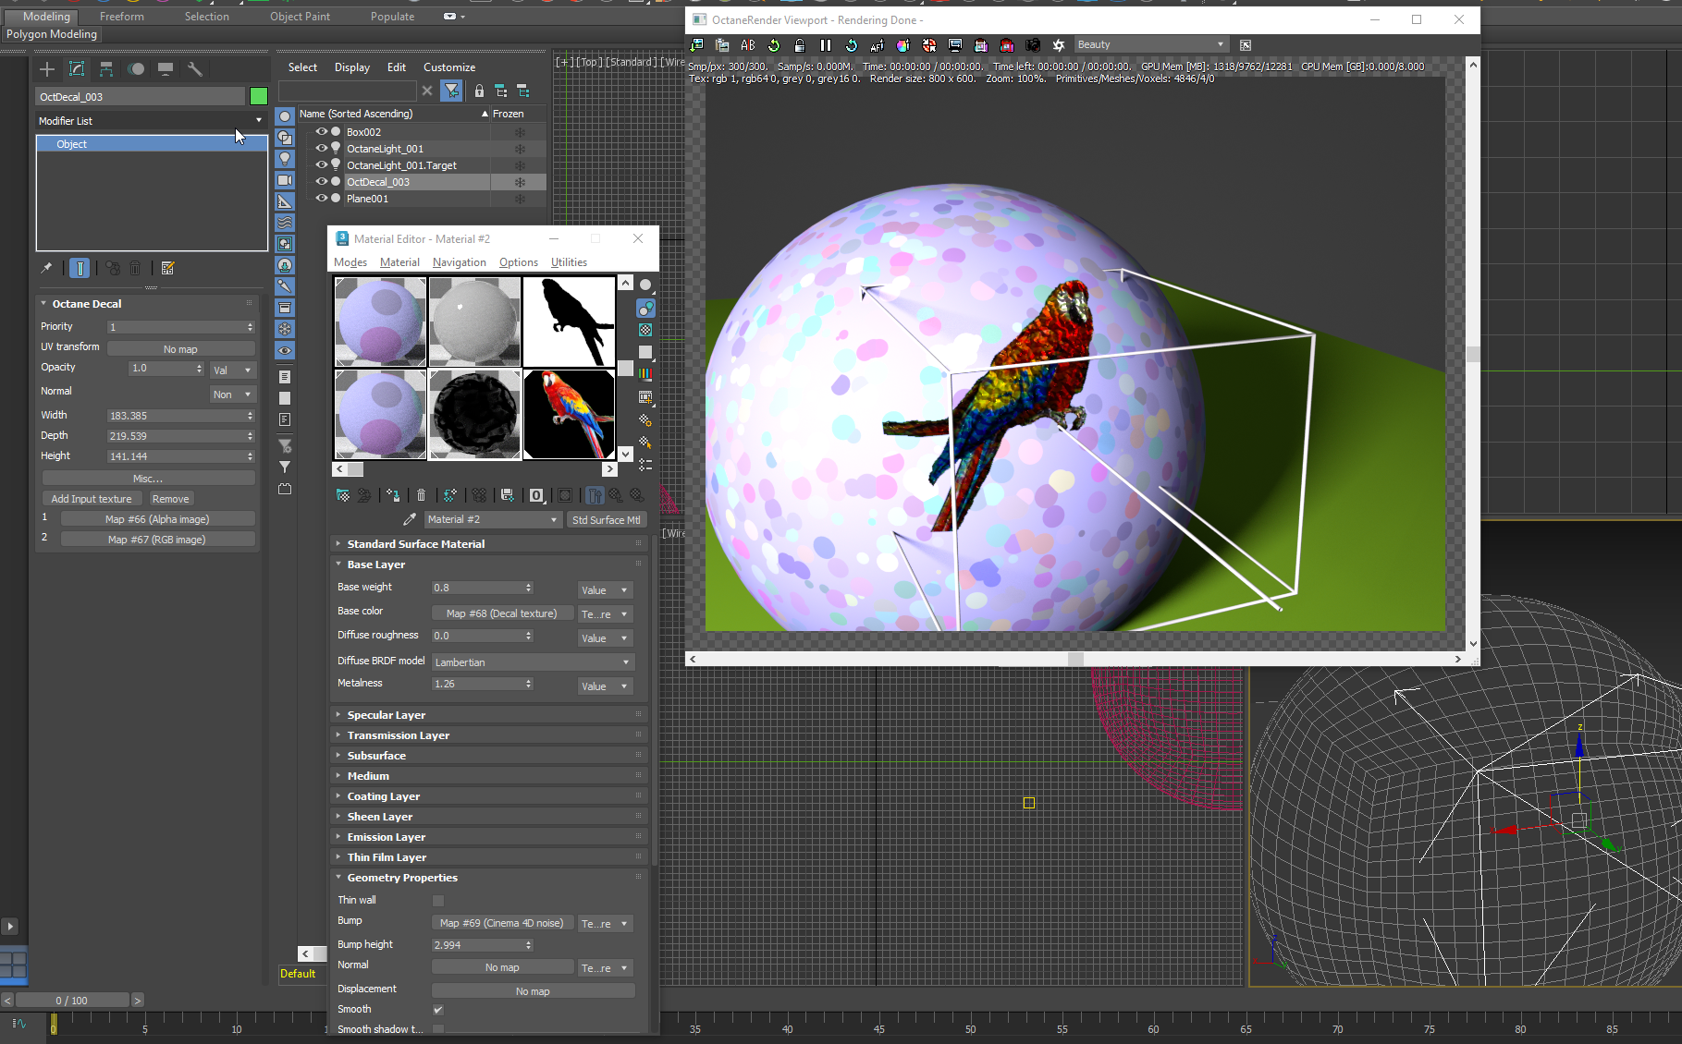The height and width of the screenshot is (1044, 1682).
Task: Toggle the Display Cameras filter in Scene Explorer
Action: (x=285, y=180)
